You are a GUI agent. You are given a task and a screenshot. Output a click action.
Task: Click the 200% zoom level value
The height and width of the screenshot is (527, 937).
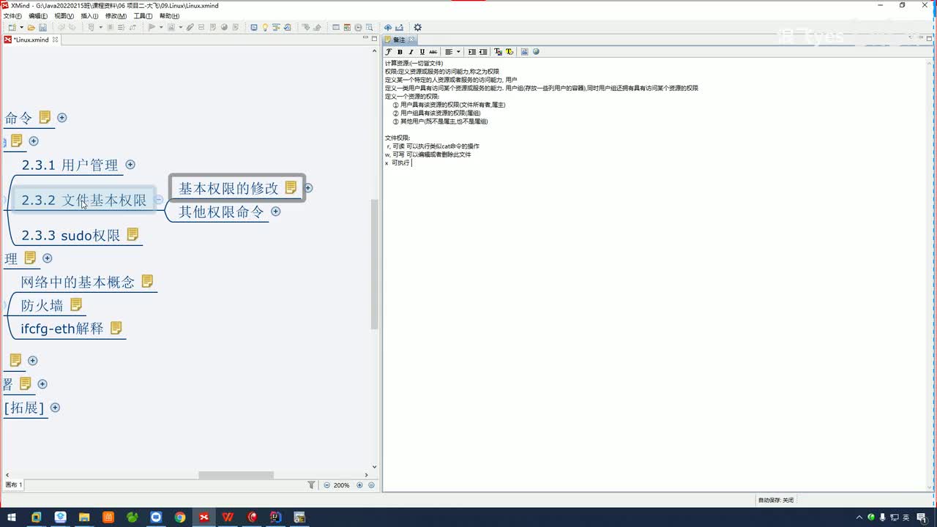click(x=342, y=485)
